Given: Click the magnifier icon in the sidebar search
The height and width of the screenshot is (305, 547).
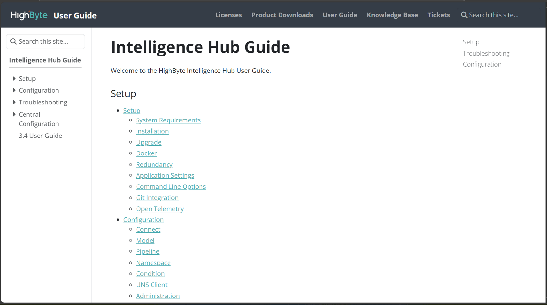Looking at the screenshot, I should pos(13,41).
